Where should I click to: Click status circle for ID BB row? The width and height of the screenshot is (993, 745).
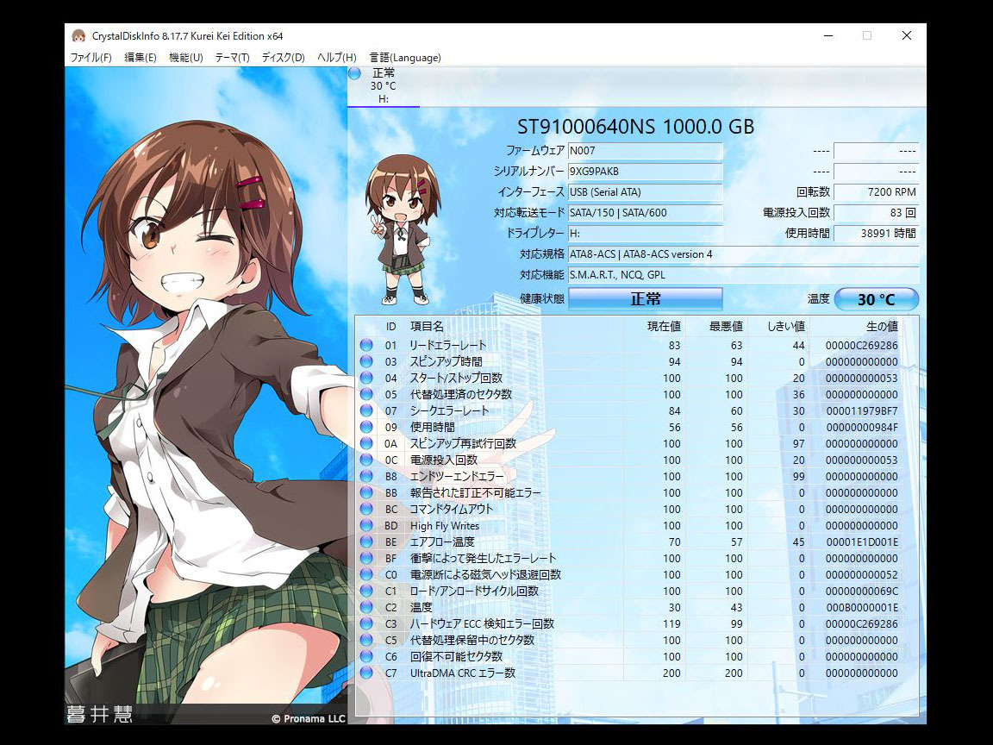point(366,493)
